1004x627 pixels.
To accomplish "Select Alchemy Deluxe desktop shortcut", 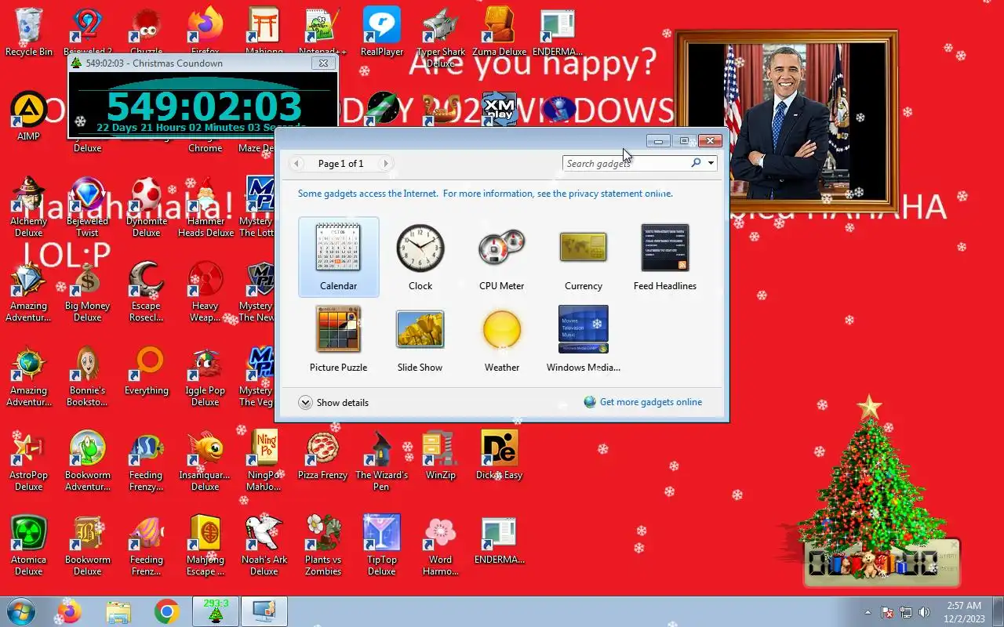I will point(29,206).
